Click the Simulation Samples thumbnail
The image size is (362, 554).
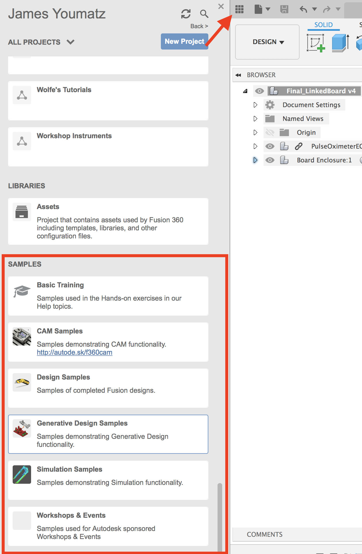click(x=22, y=475)
